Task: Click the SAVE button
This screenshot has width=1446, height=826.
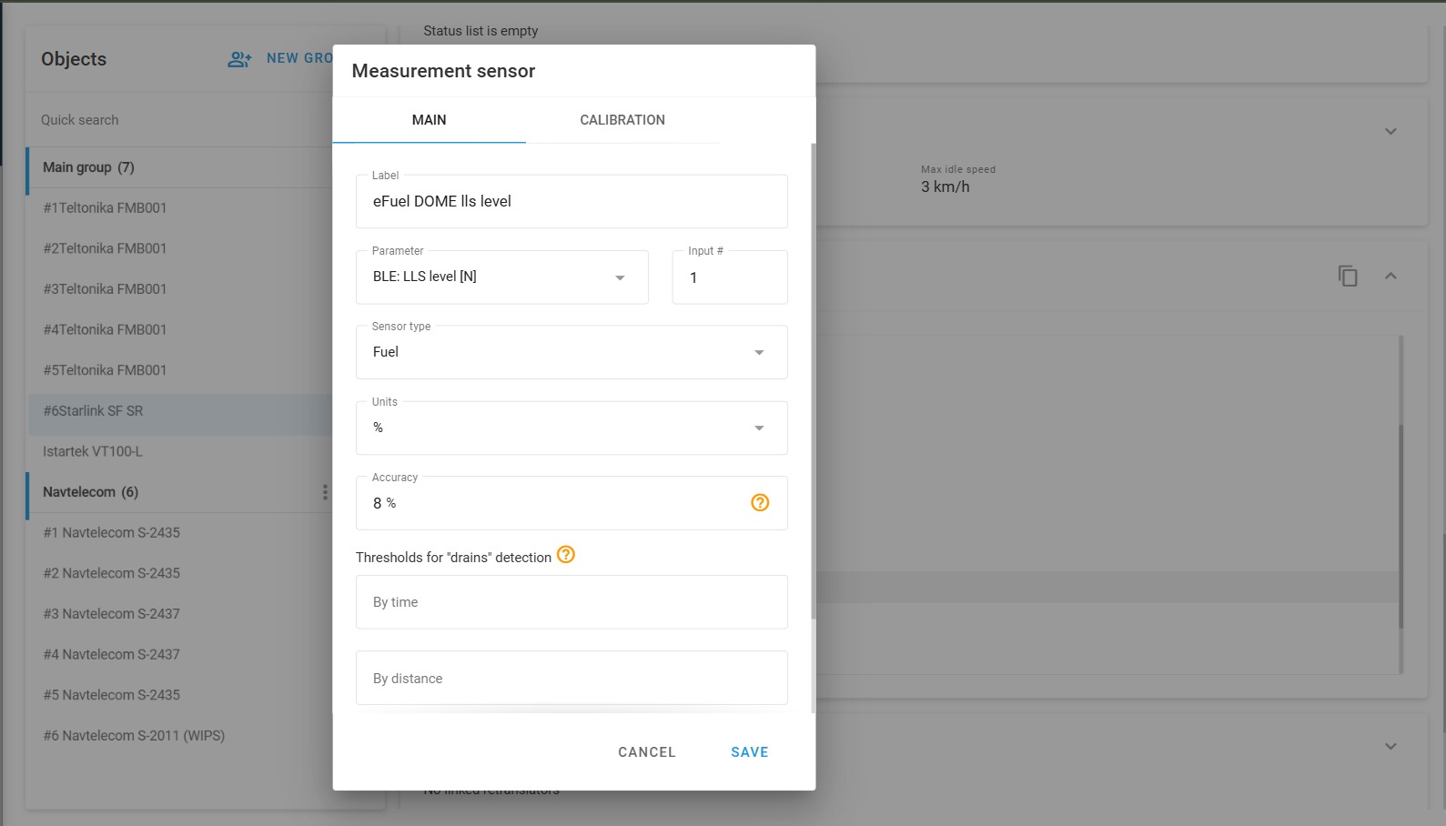Action: (x=750, y=752)
